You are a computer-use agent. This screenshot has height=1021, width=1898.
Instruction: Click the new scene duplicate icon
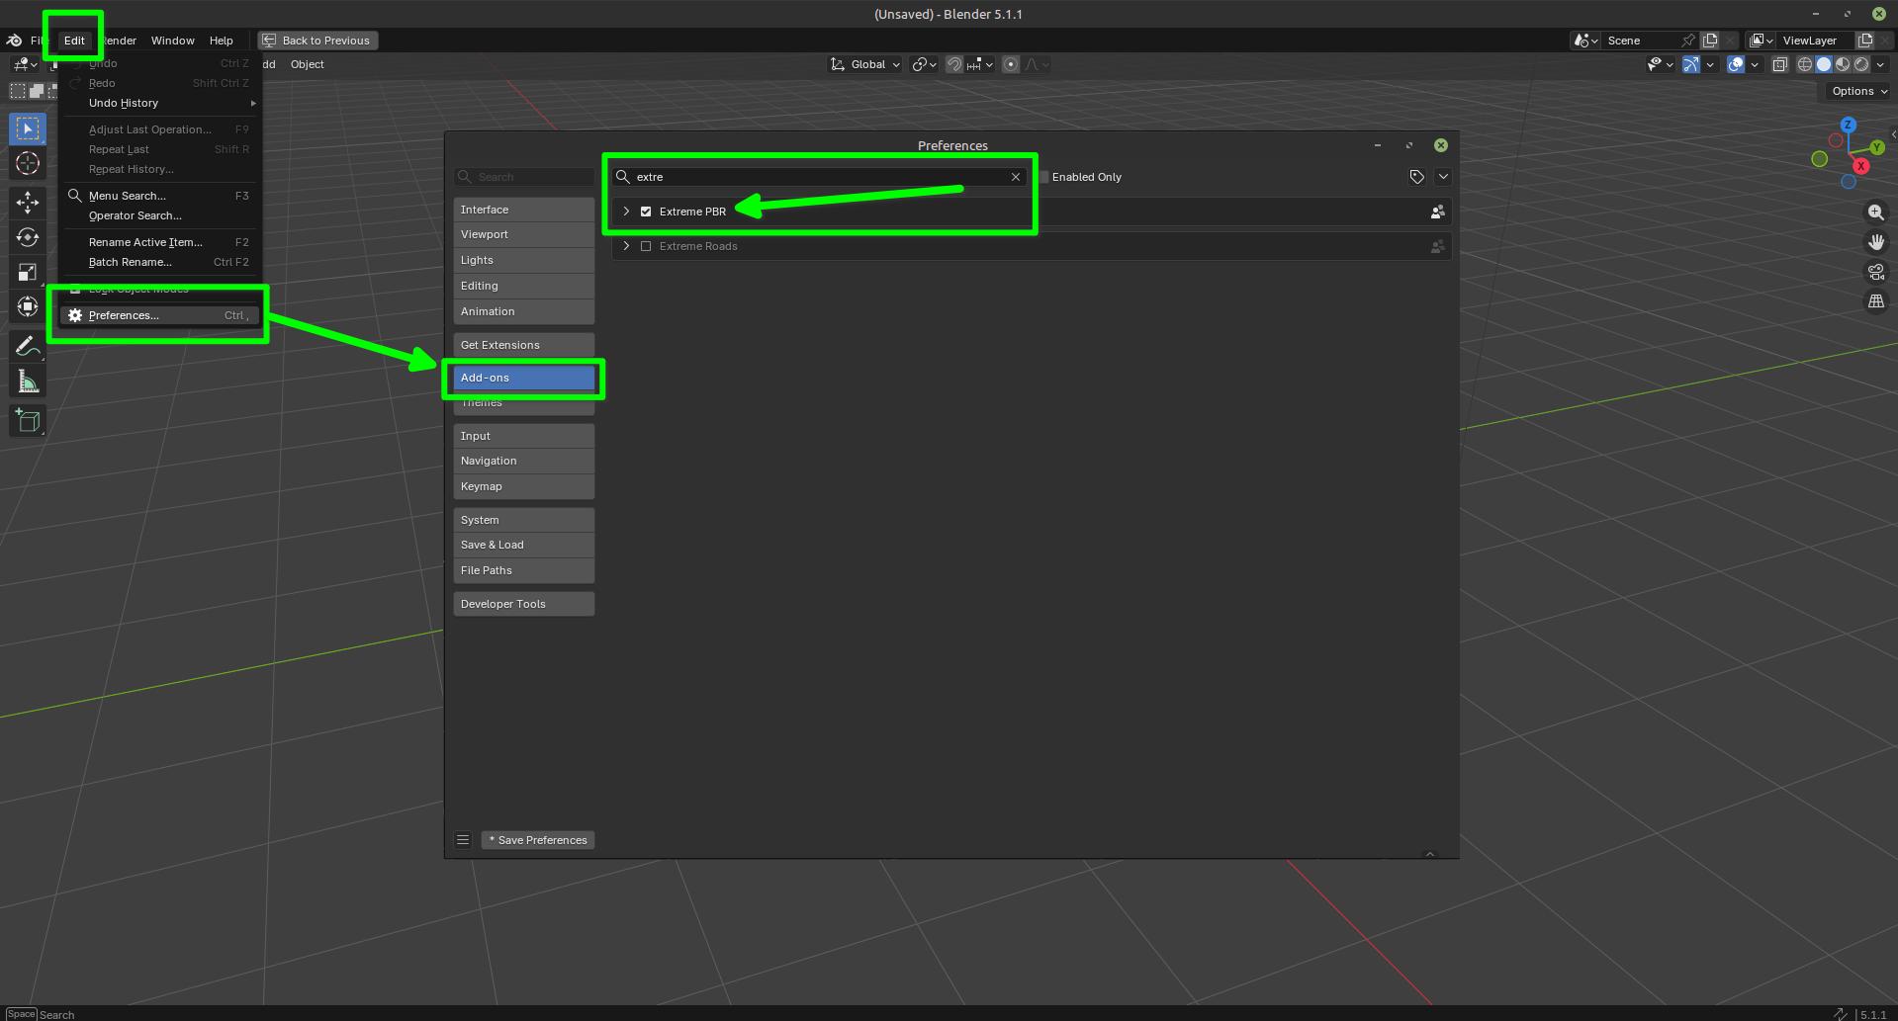pyautogui.click(x=1710, y=41)
